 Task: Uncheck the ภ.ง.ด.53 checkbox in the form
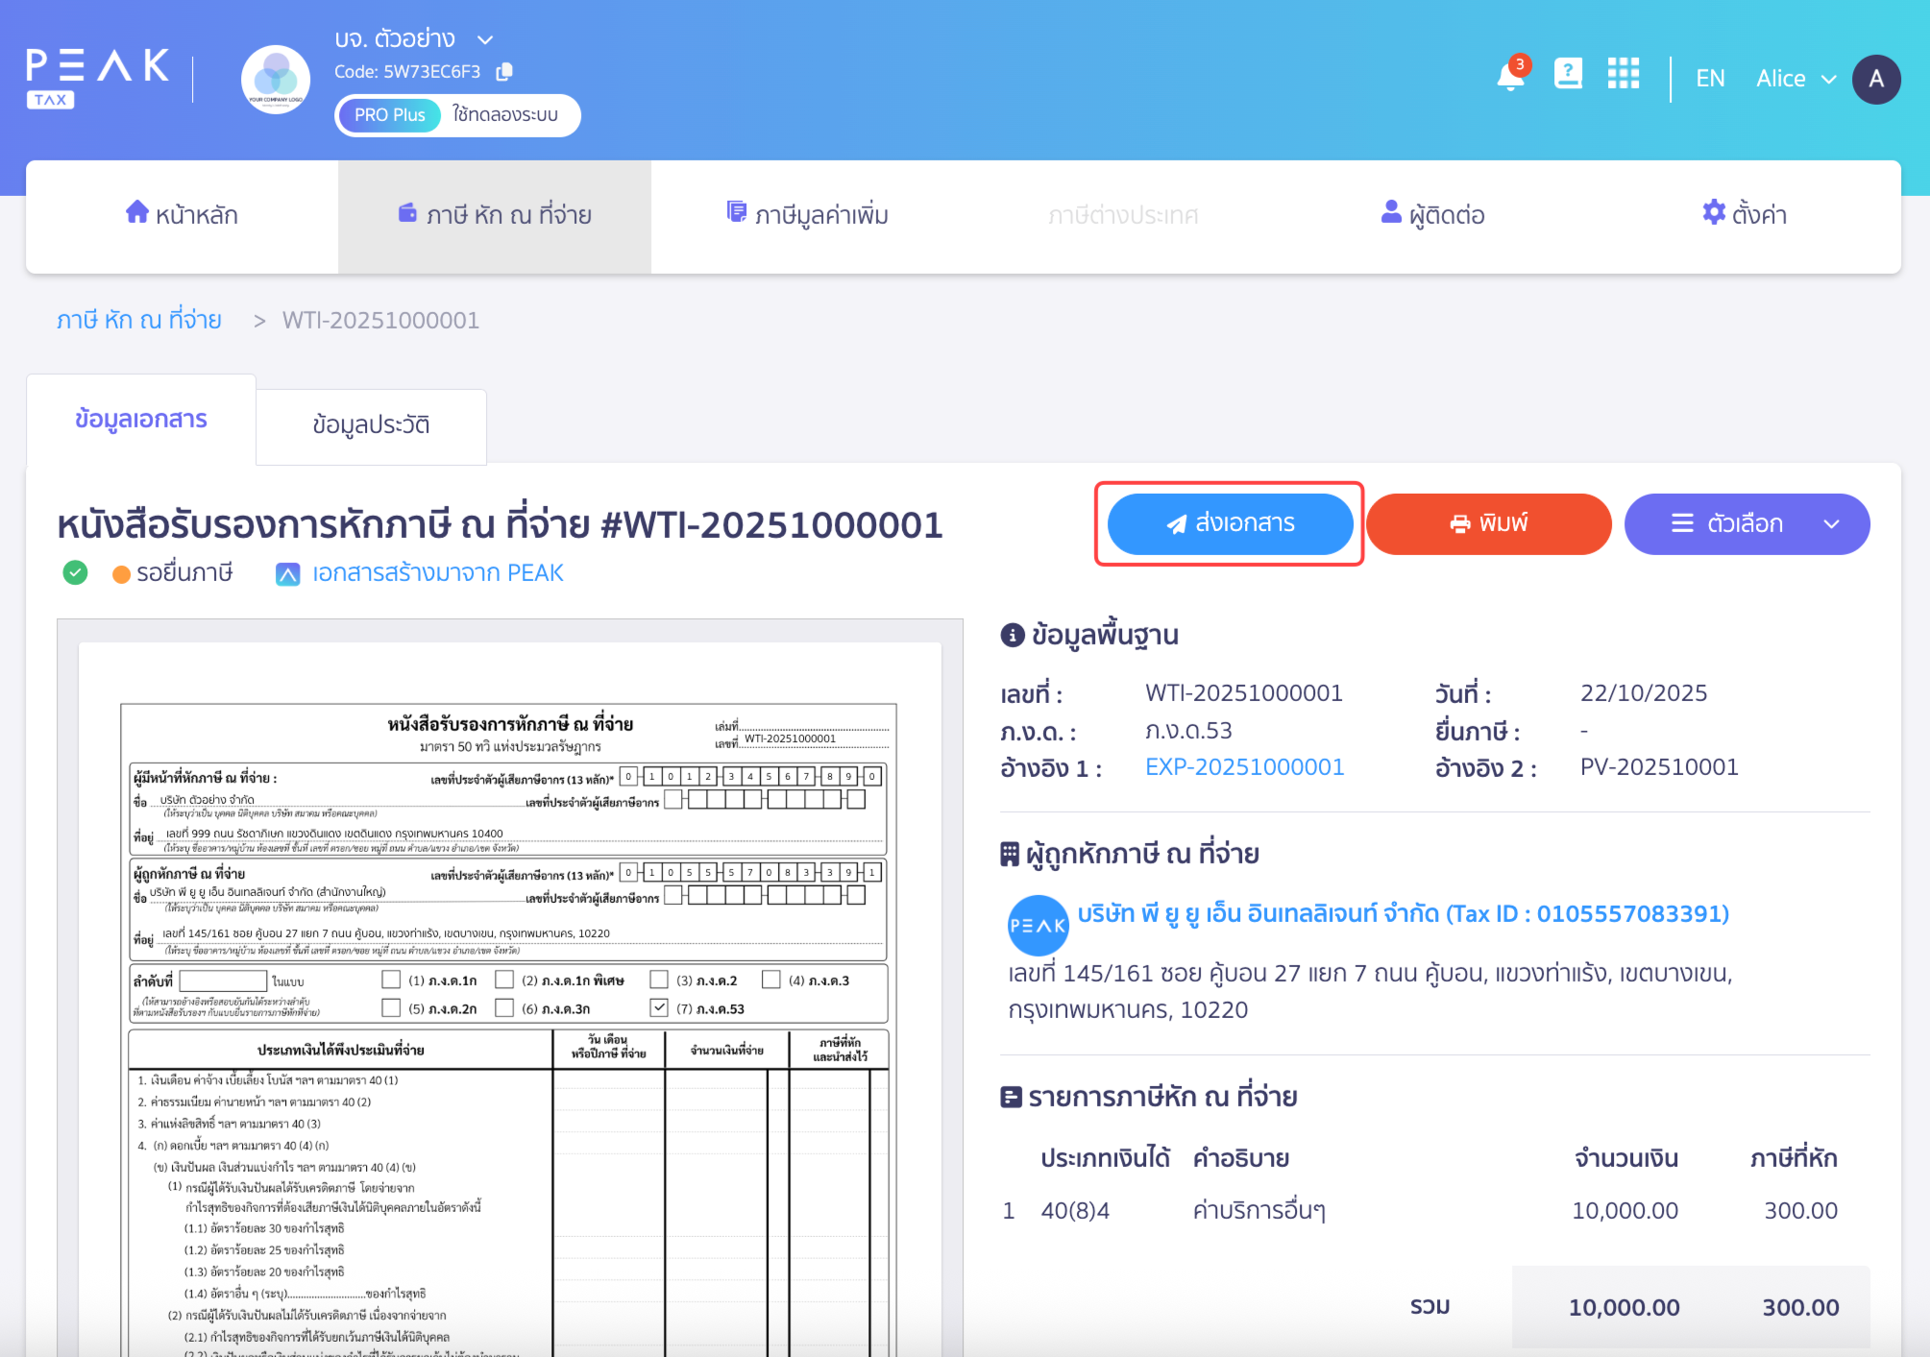(658, 1008)
